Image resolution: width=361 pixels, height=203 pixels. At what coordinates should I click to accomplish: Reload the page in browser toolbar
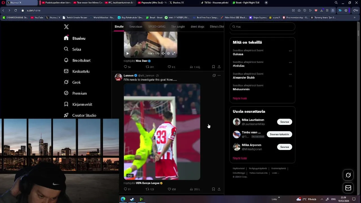(16, 10)
